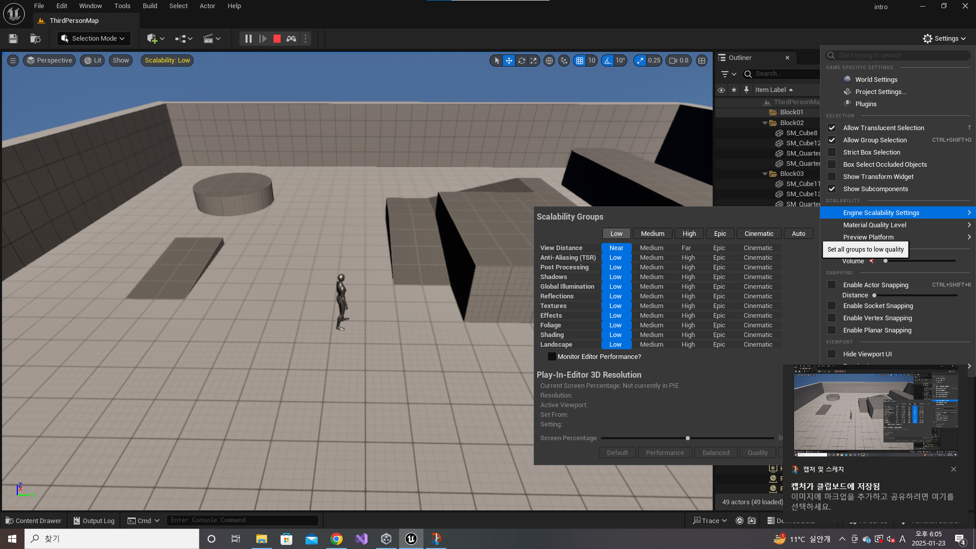Toggle surface snapping icon
This screenshot has width=976, height=549.
564,60
